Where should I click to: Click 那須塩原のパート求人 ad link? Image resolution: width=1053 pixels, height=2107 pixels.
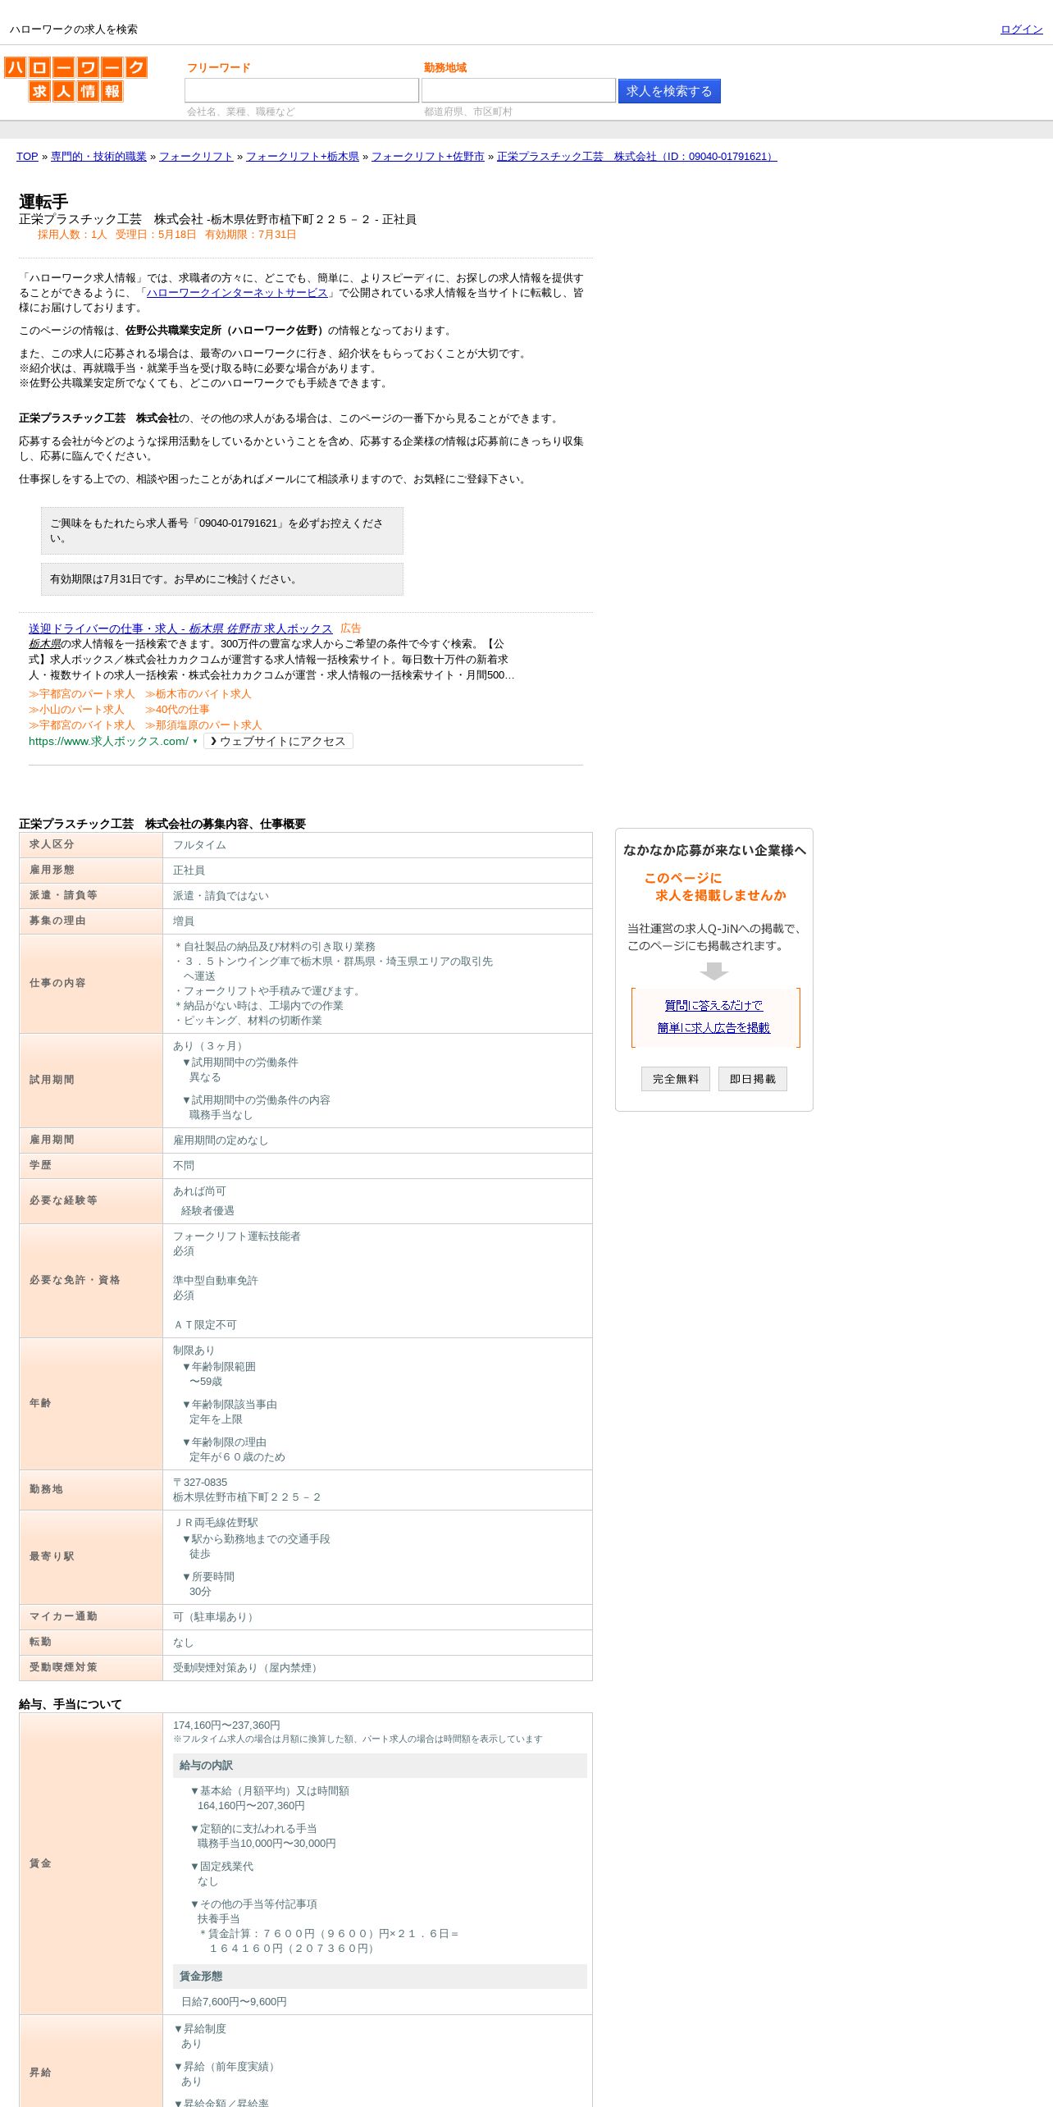(x=203, y=725)
